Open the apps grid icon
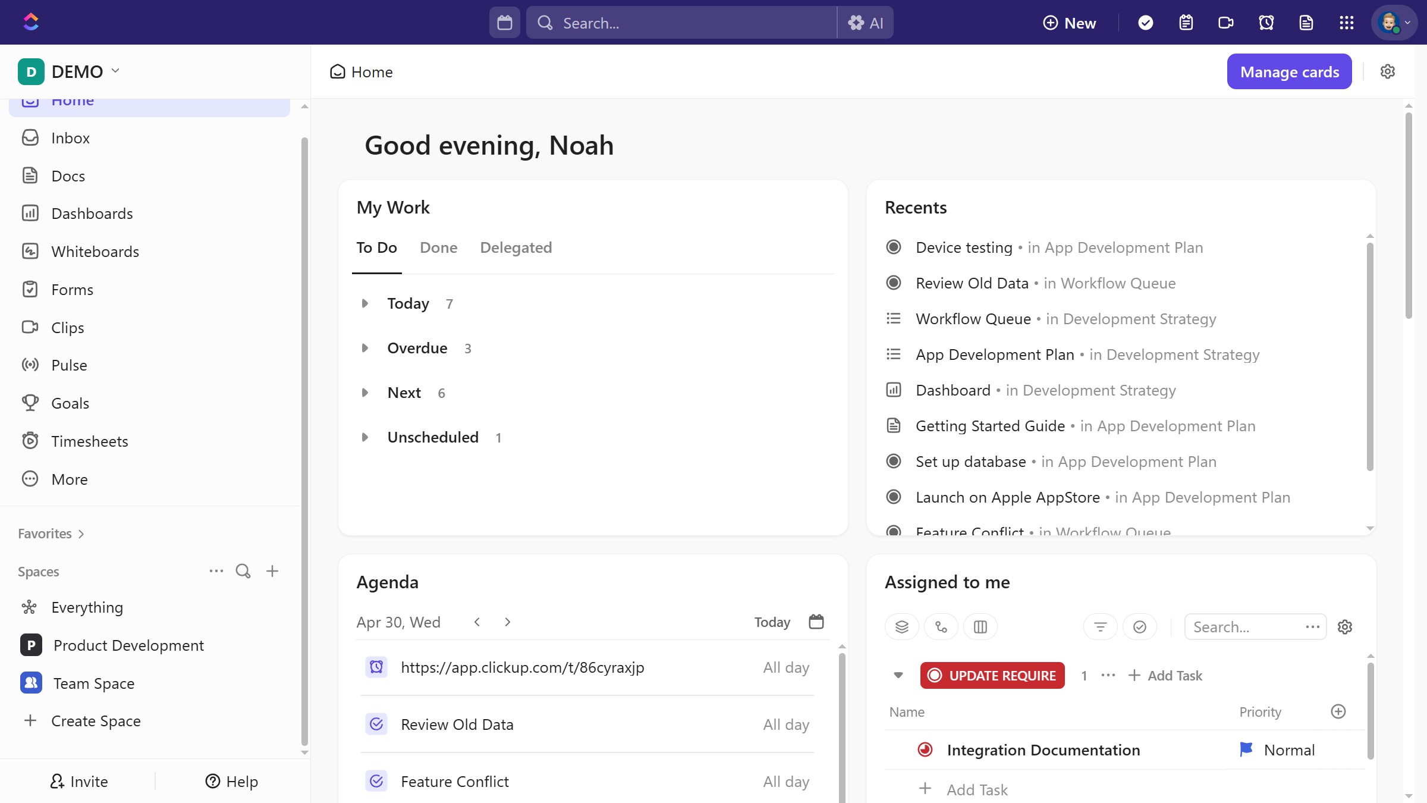The height and width of the screenshot is (803, 1427). click(1347, 23)
